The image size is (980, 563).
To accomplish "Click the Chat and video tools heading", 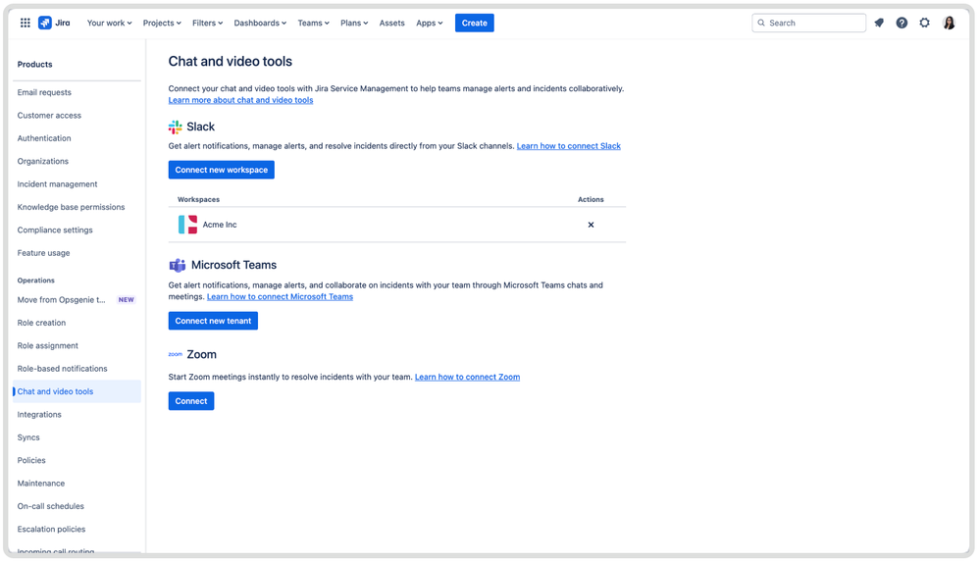I will coord(230,62).
